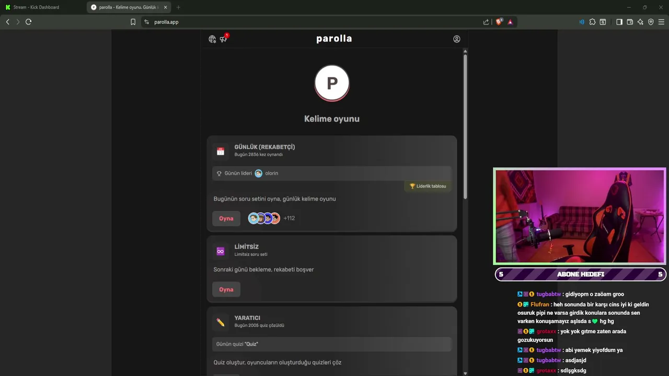Click the blue sound waves toolbar icon

click(582, 22)
